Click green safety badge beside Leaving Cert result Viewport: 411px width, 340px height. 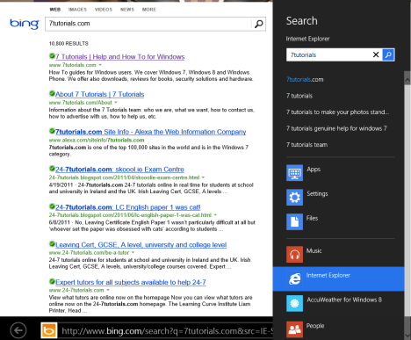[x=52, y=243]
